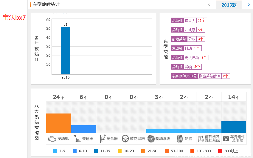Go to next model year arrow

[x=249, y=5]
